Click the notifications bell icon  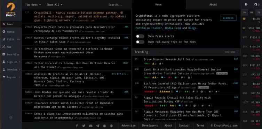point(246,5)
